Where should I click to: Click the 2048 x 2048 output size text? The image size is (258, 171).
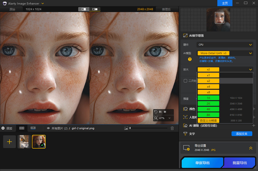(145, 9)
